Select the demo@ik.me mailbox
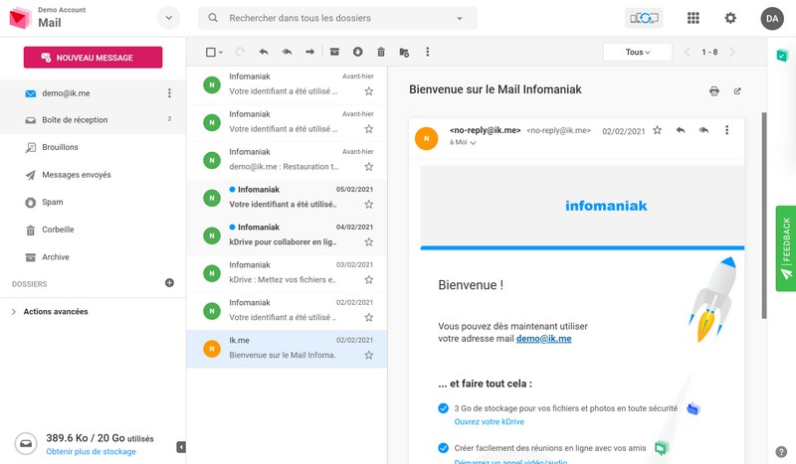The width and height of the screenshot is (796, 464). pyautogui.click(x=93, y=93)
